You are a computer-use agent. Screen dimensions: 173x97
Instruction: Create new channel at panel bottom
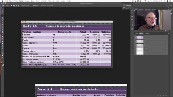click(164, 95)
